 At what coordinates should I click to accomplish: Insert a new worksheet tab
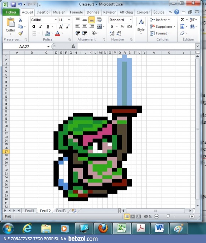tap(74, 211)
